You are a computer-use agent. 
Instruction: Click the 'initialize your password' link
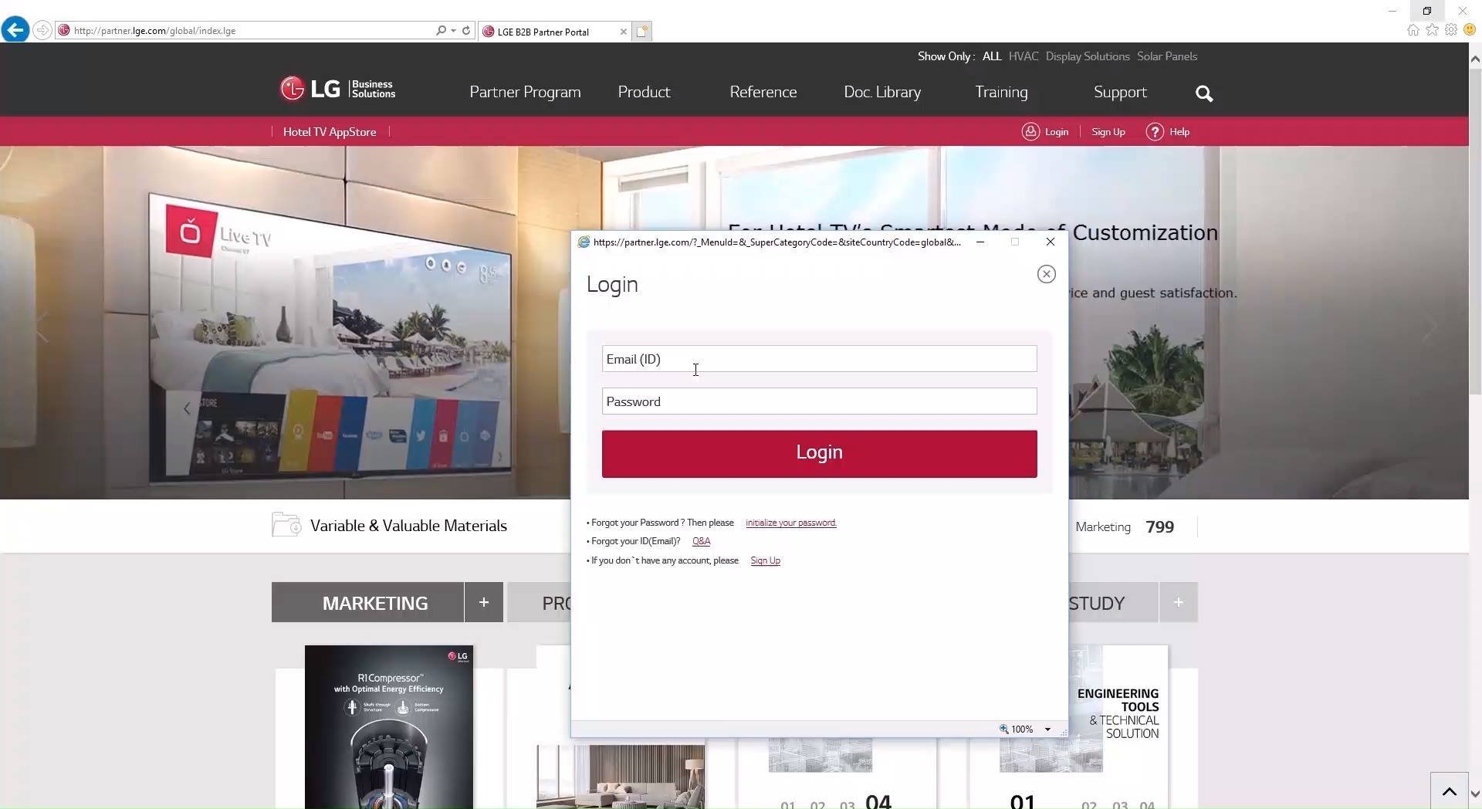click(x=790, y=523)
